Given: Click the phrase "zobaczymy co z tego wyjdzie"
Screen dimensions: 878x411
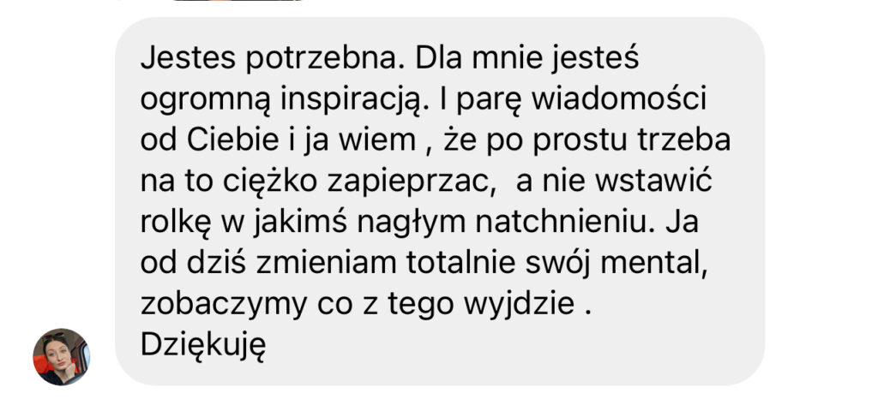Looking at the screenshot, I should click(358, 305).
